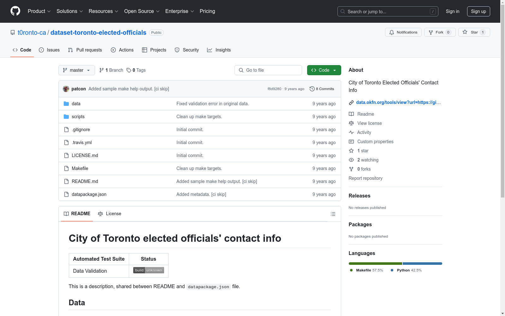Click the .travis.yml file icon
505x316 pixels.
tap(66, 143)
